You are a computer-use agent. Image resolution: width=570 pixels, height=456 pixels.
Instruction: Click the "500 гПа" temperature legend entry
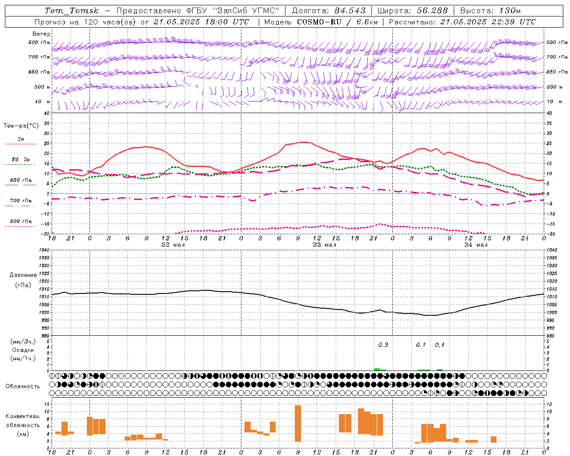[x=20, y=221]
